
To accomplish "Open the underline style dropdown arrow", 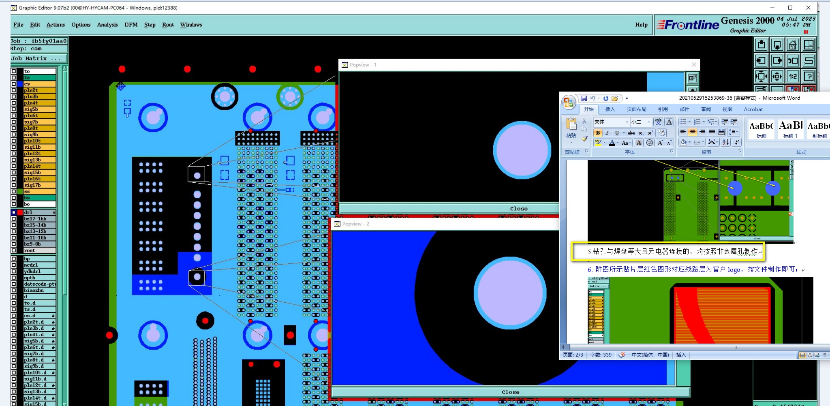I will 623,133.
